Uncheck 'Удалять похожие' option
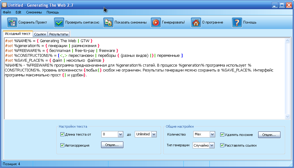This screenshot has height=168, width=294. (x=222, y=134)
